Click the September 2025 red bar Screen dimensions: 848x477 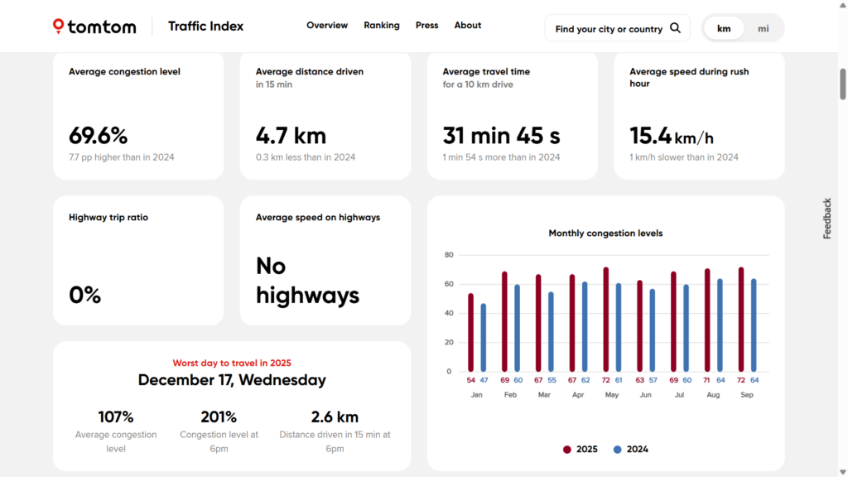coord(741,320)
